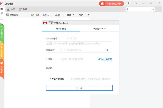This screenshot has width=163, height=108.
Task: Click 收信 receive mail button
Action: point(11,9)
